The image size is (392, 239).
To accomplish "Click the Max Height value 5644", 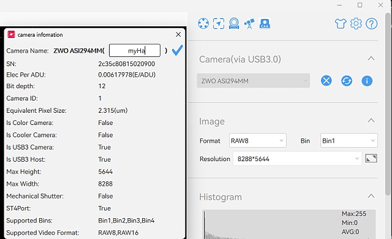I will (x=105, y=172).
